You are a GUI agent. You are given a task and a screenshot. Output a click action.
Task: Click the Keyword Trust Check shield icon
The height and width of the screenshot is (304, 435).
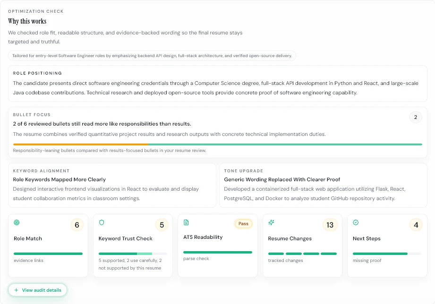(102, 222)
